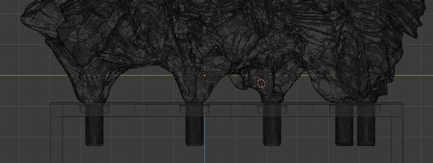
Task: Click the red-white 3D cursor circle
Action: 261,83
